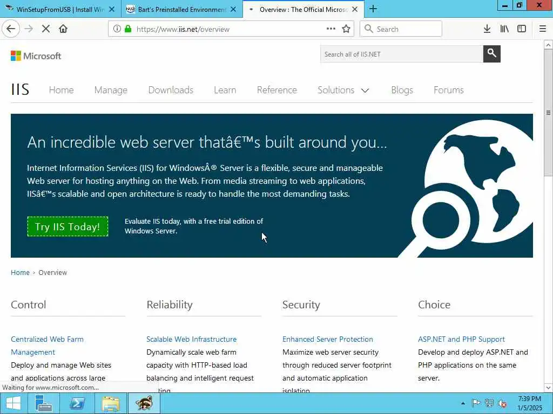Click the raccoon app icon in taskbar
553x414 pixels.
pyautogui.click(x=144, y=403)
